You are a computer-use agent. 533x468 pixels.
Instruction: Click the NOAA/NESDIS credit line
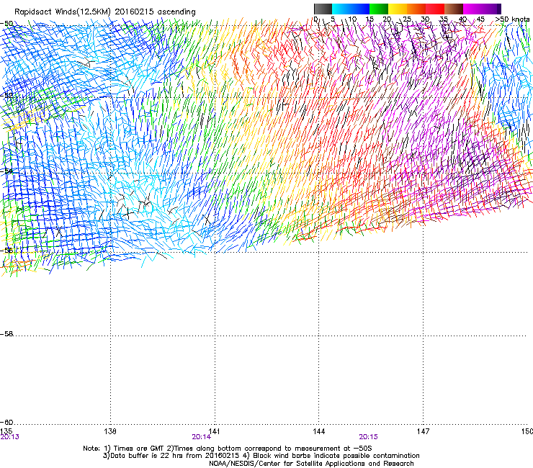(x=311, y=464)
